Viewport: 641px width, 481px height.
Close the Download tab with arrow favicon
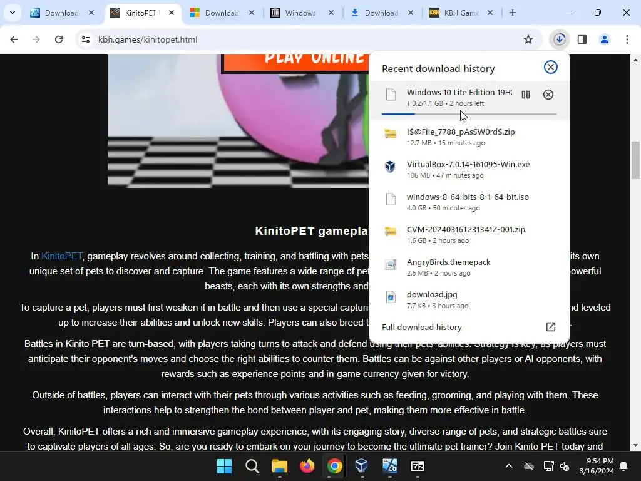click(411, 13)
